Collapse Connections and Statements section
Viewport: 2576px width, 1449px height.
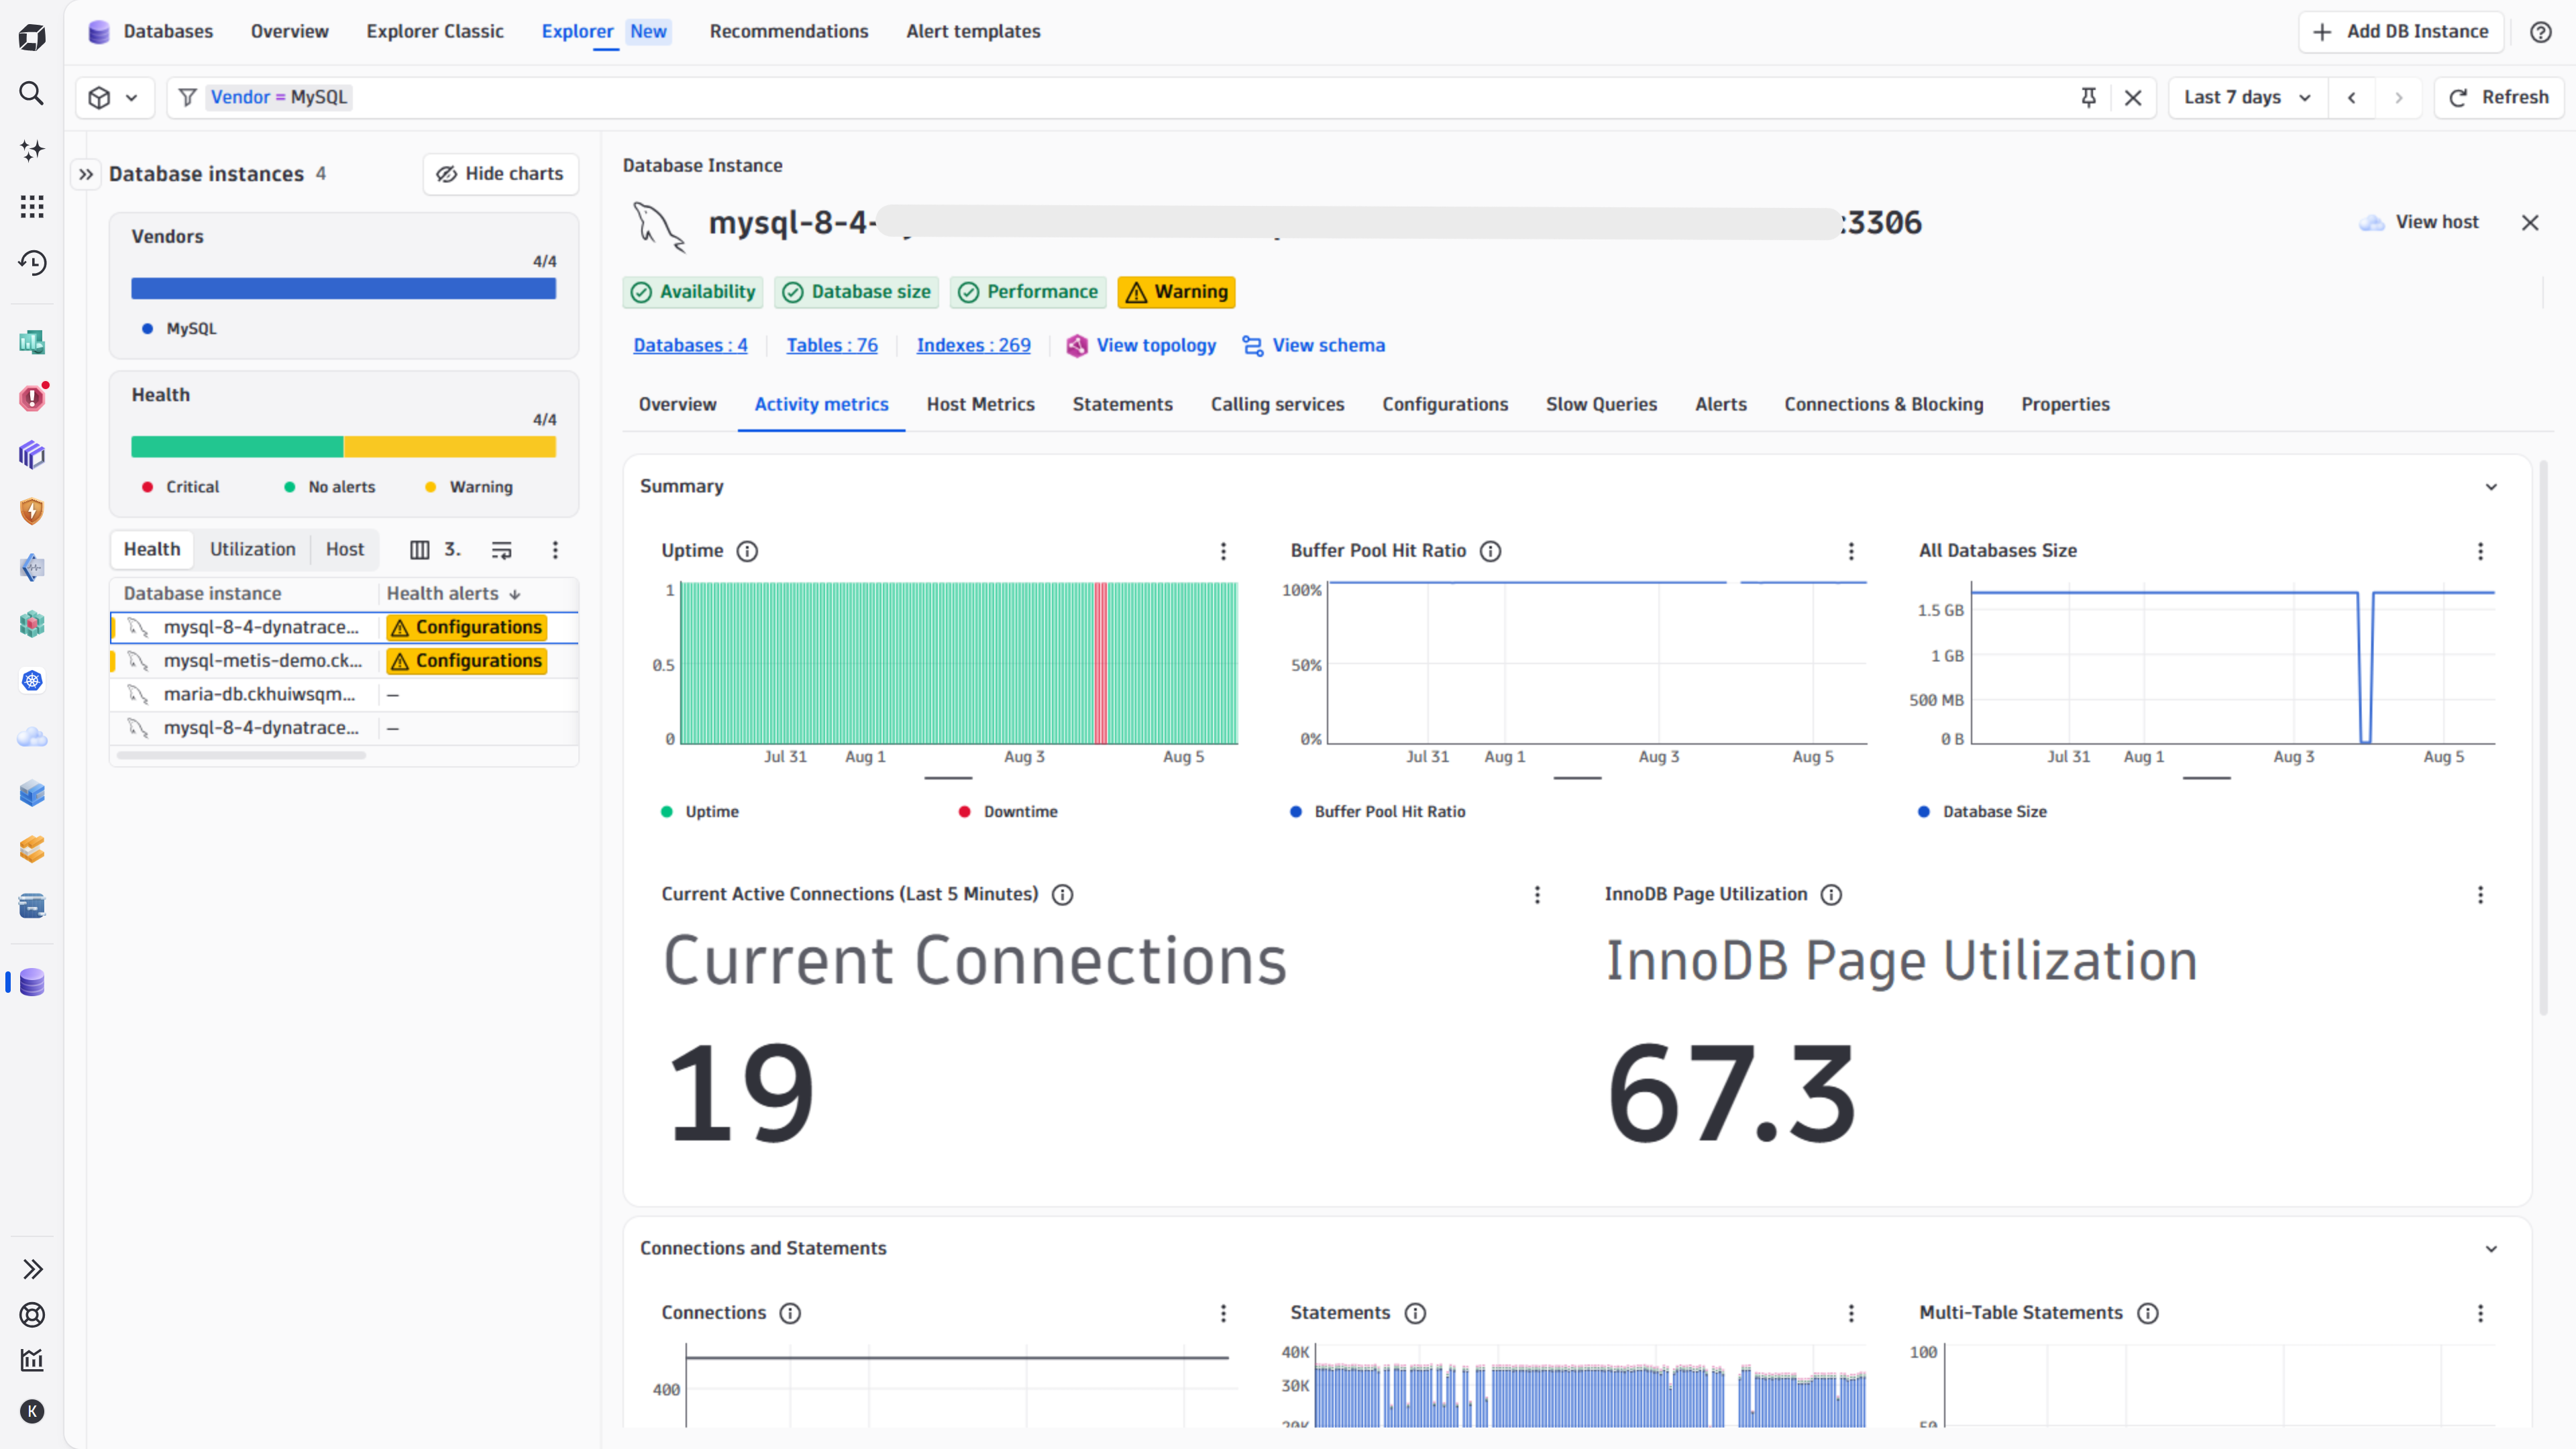2491,1249
